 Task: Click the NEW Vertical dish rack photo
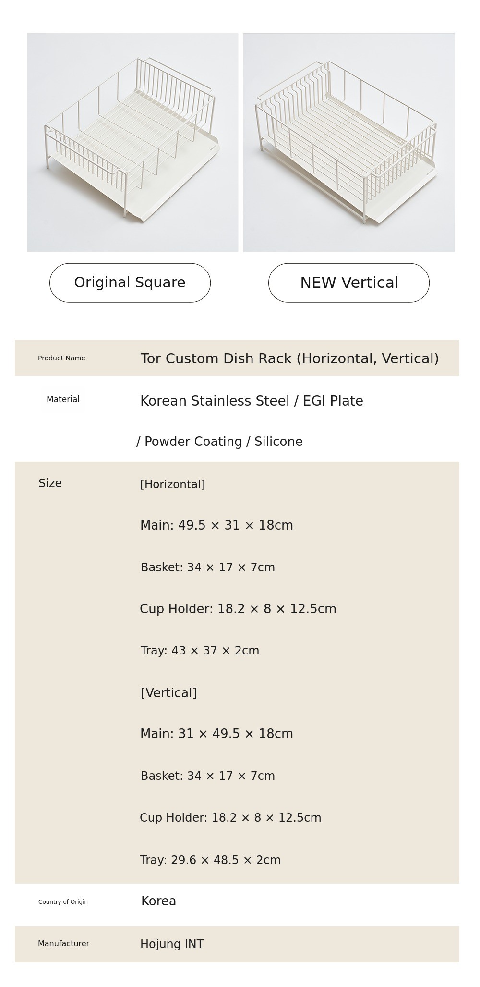click(x=349, y=143)
